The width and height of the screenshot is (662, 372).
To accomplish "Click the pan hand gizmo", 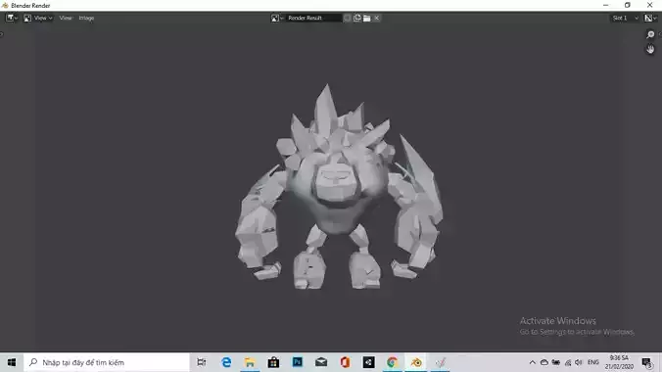I will tap(650, 49).
